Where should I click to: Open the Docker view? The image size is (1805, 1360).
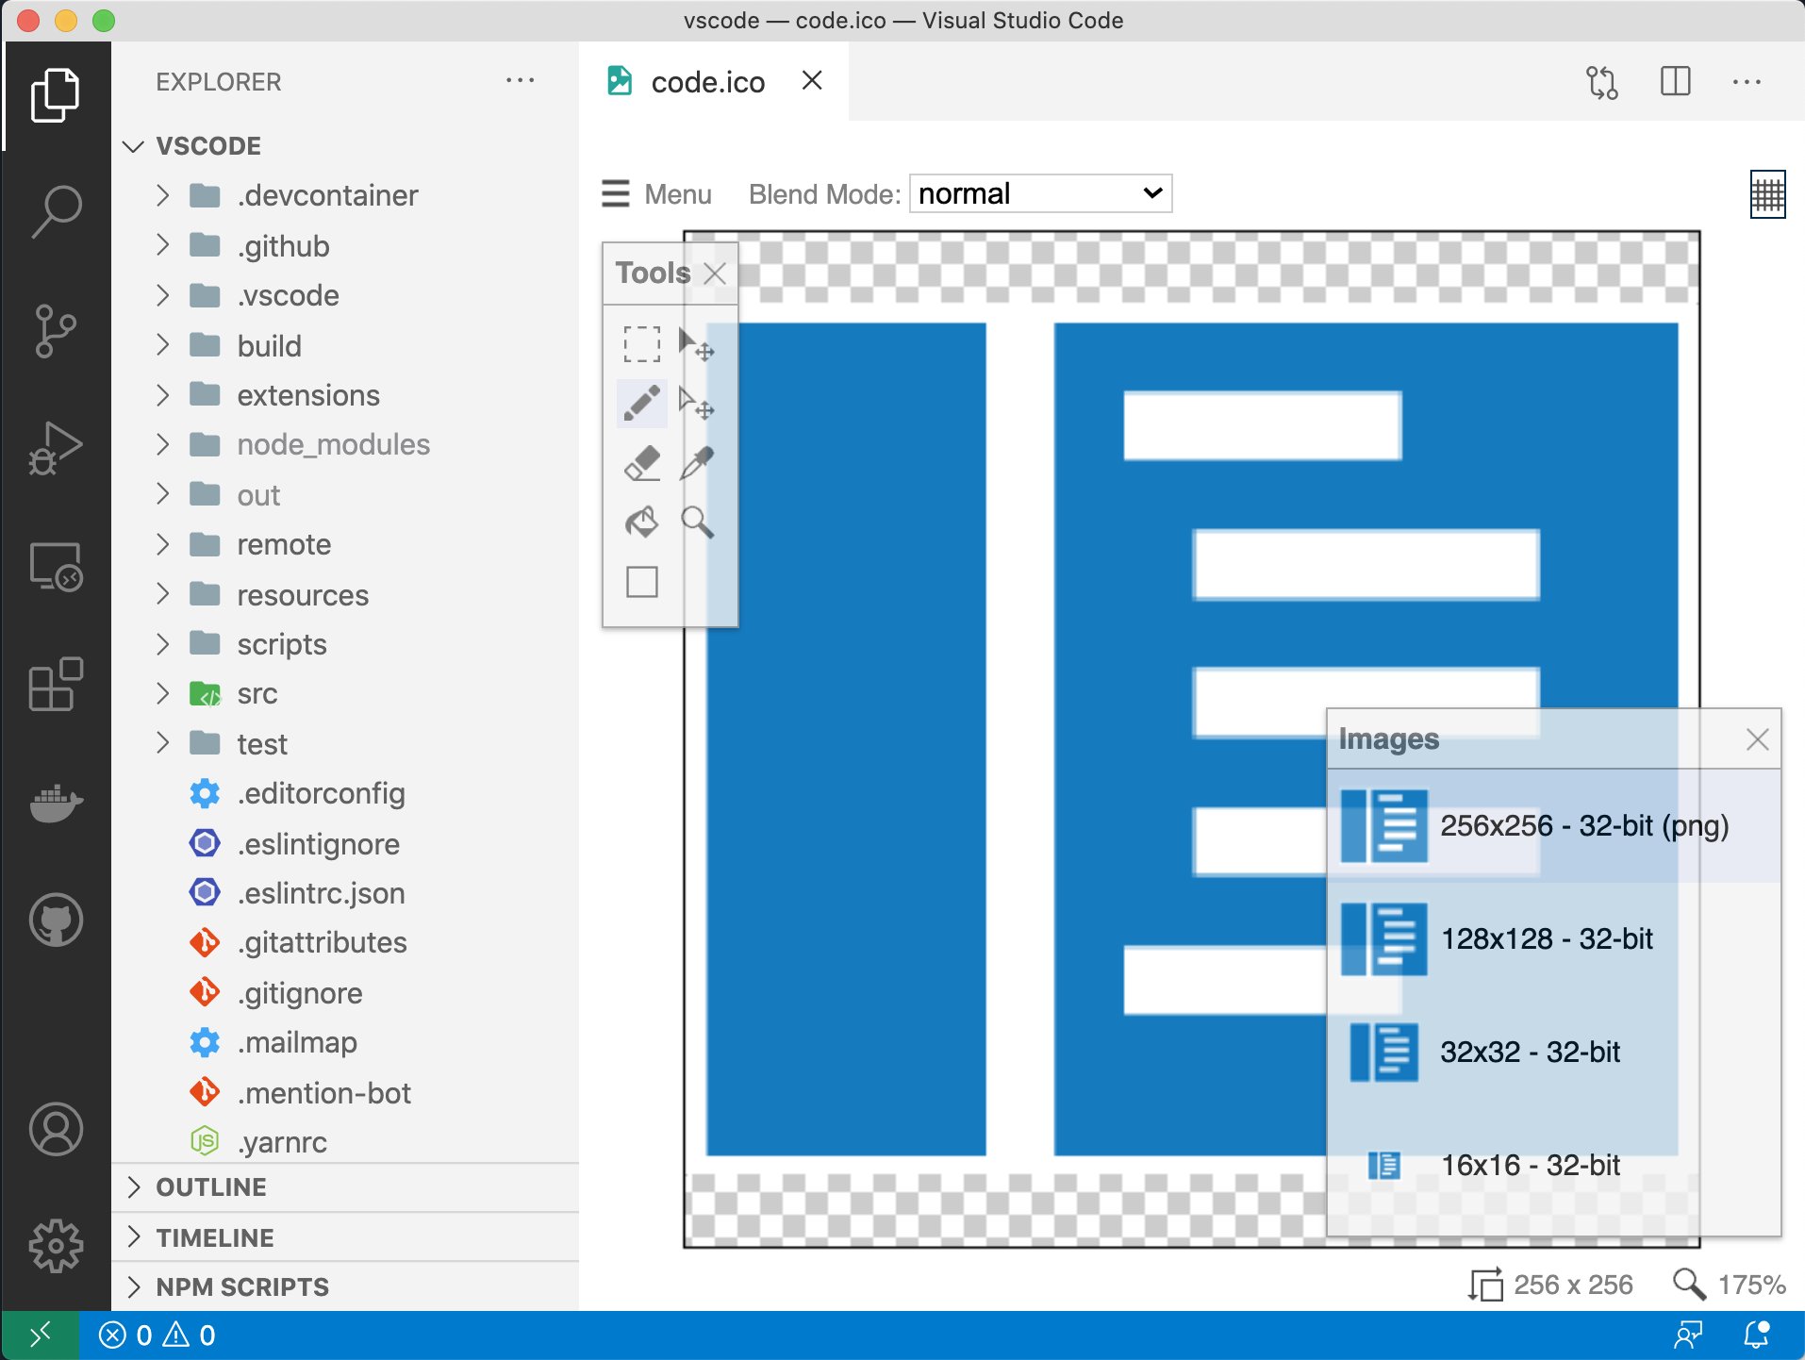click(56, 803)
